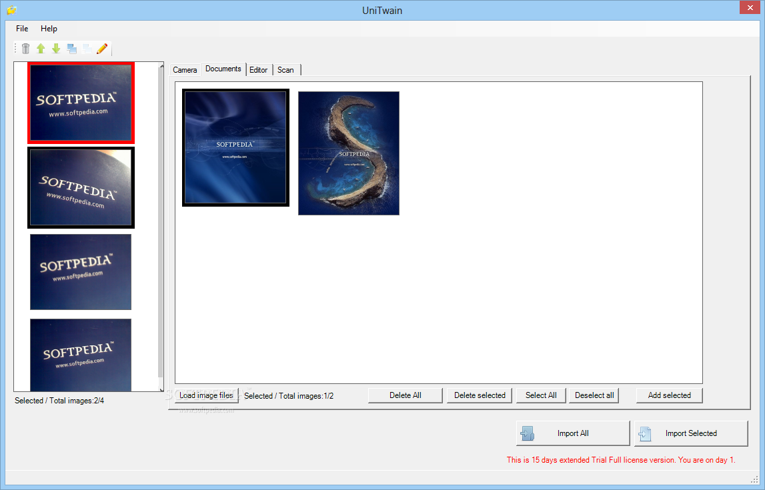
Task: Click the yellow pencil edit icon
Action: point(102,48)
